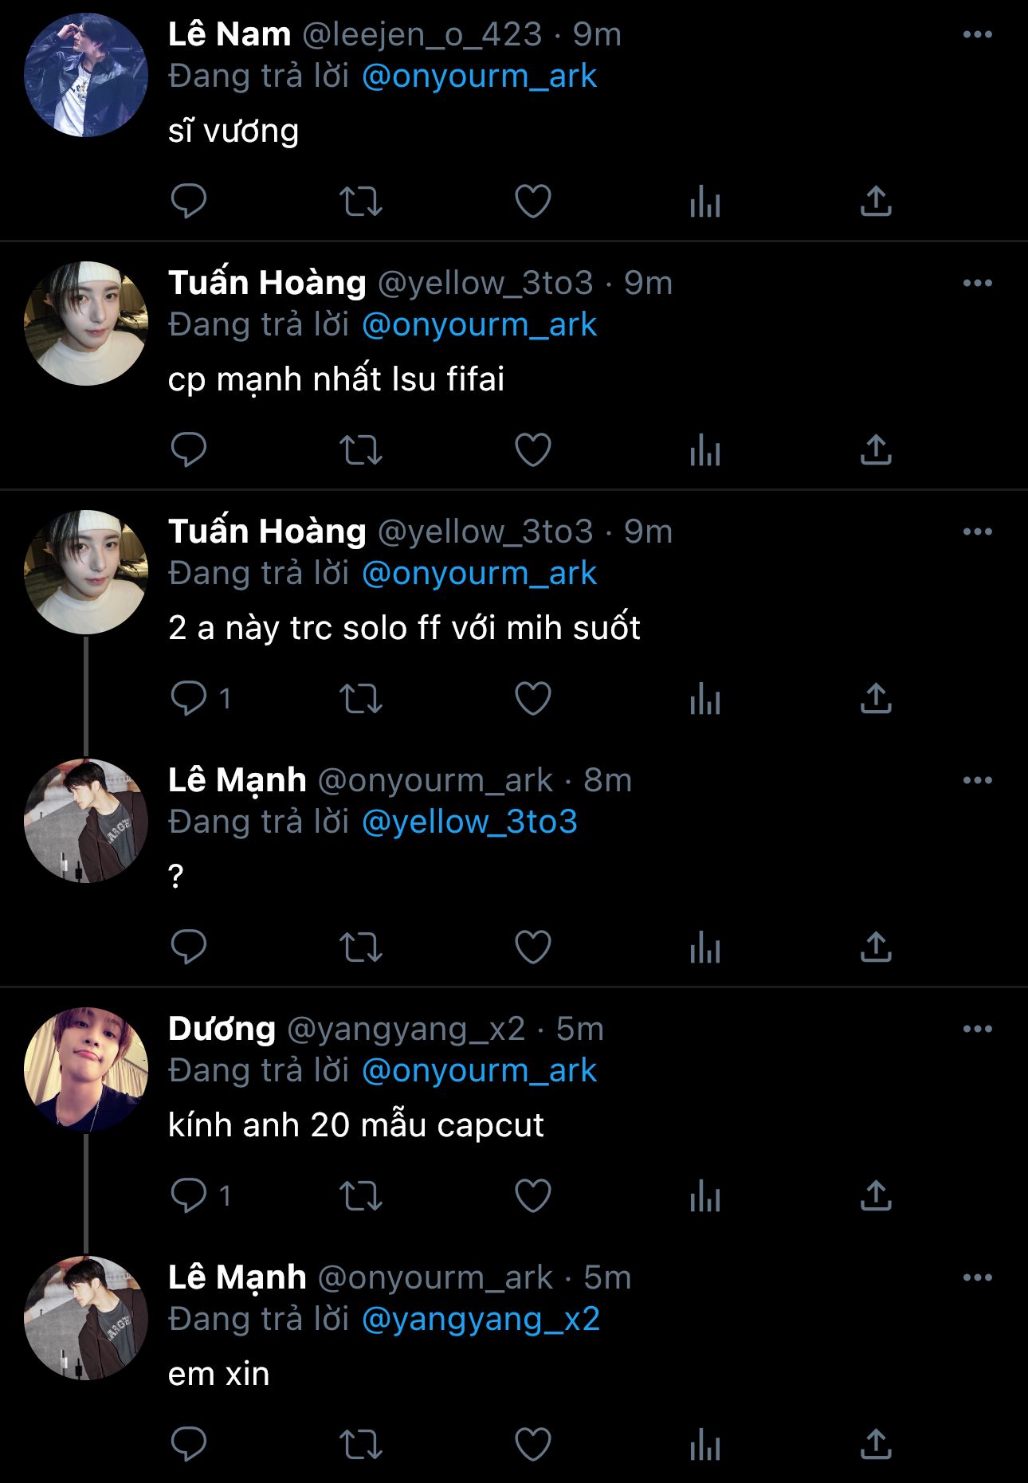Open Dương's profile avatar
Screen dimensions: 1028x1483
pos(86,1069)
